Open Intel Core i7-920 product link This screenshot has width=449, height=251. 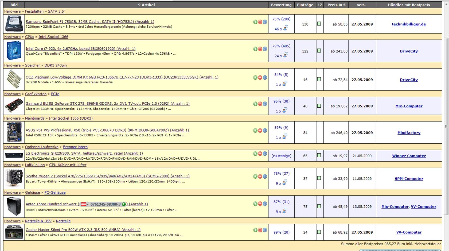80,49
